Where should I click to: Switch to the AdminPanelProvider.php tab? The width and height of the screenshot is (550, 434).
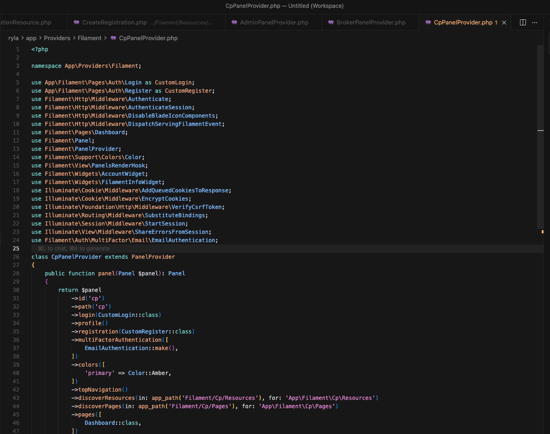tap(274, 23)
